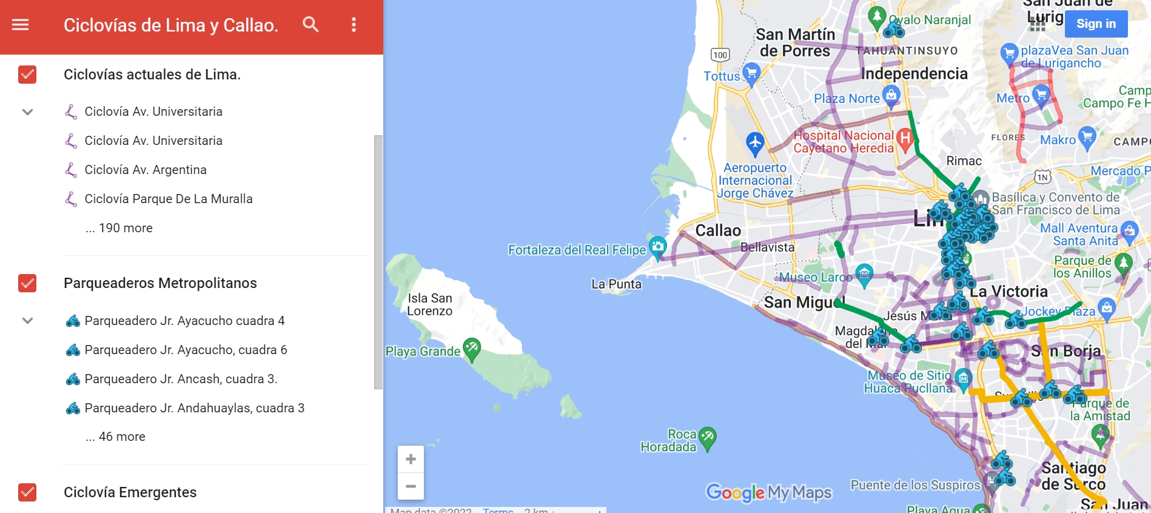Collapse the Ciclovías actuales layer list
The height and width of the screenshot is (513, 1151).
pos(27,112)
